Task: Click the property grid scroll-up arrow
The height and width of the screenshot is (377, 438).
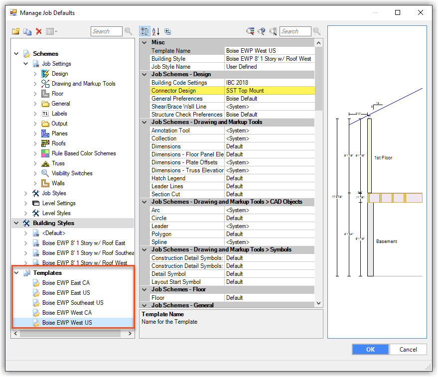Action: tap(319, 43)
